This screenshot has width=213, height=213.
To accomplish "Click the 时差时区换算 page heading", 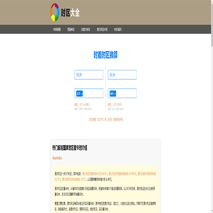I will pyautogui.click(x=105, y=55).
